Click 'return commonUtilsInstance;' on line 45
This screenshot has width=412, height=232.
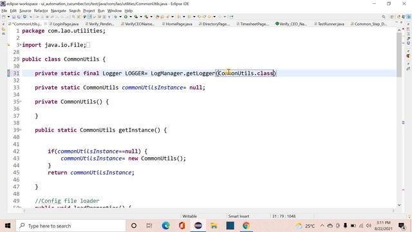91,172
